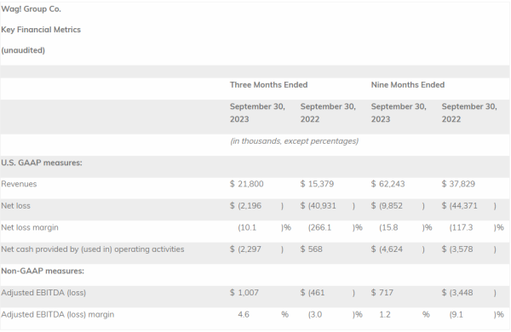Screen dimensions: 511x332
Task: Select the Key Financial Metrics heading
Action: pos(41,30)
